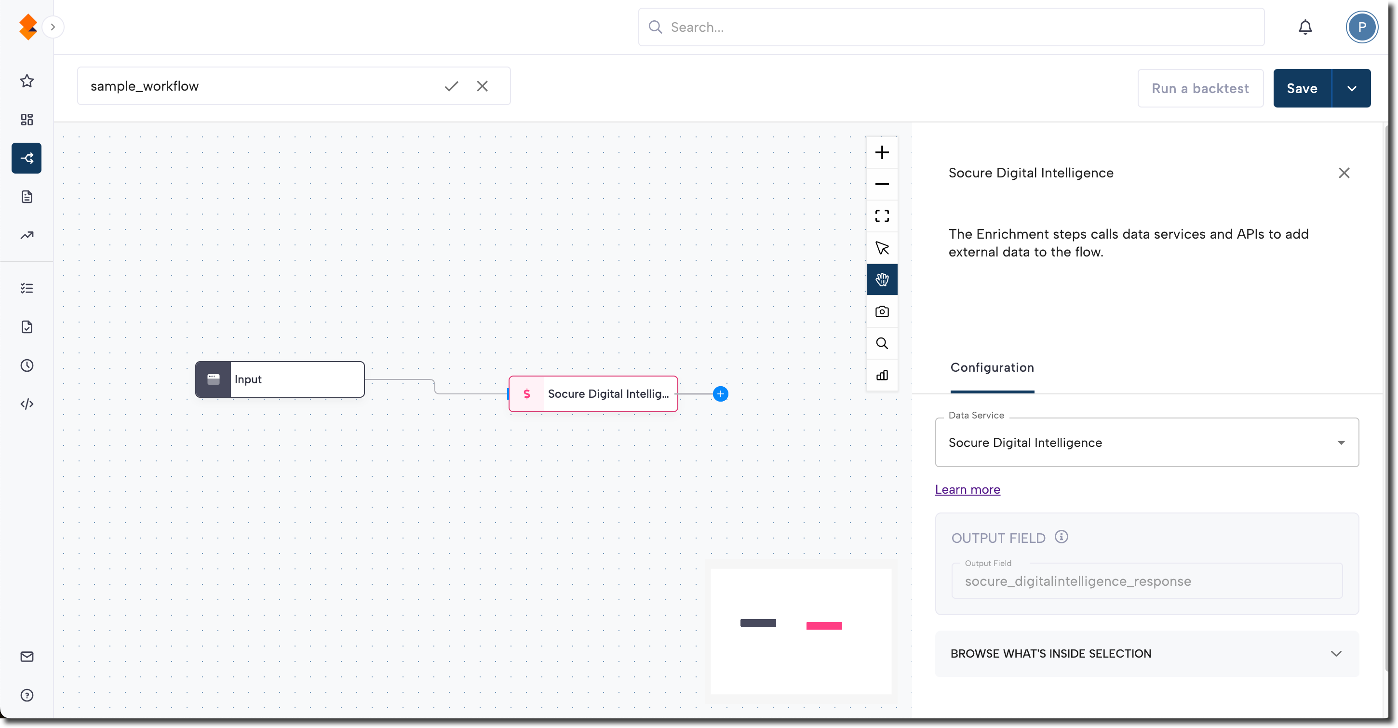Click the zoom out minus canvas button
The image size is (1398, 728).
point(882,184)
